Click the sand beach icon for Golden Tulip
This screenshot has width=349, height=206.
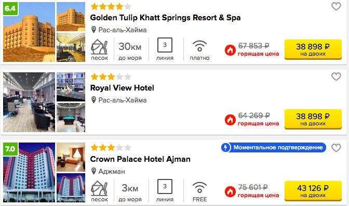(x=99, y=47)
